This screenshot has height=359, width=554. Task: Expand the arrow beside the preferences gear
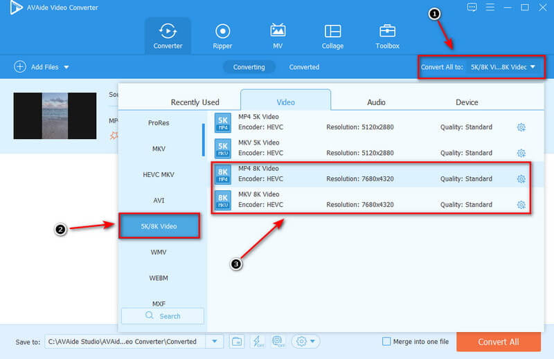tap(313, 341)
